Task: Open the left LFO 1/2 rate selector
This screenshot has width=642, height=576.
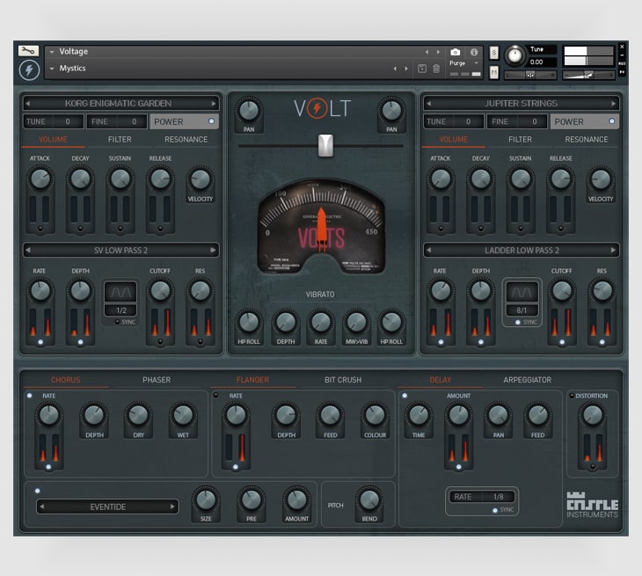Action: click(120, 310)
